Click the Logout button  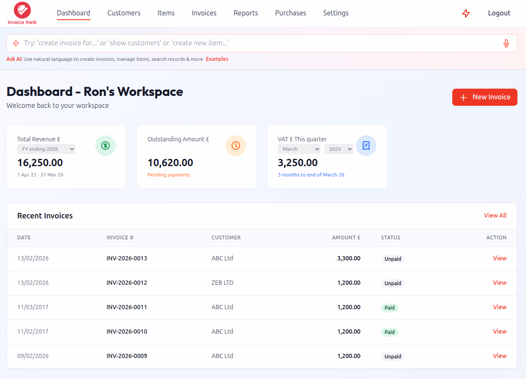(x=499, y=13)
